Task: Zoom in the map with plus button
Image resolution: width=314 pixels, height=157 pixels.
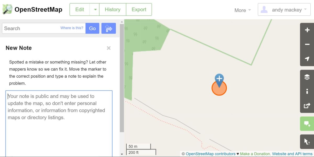Action: pyautogui.click(x=307, y=30)
